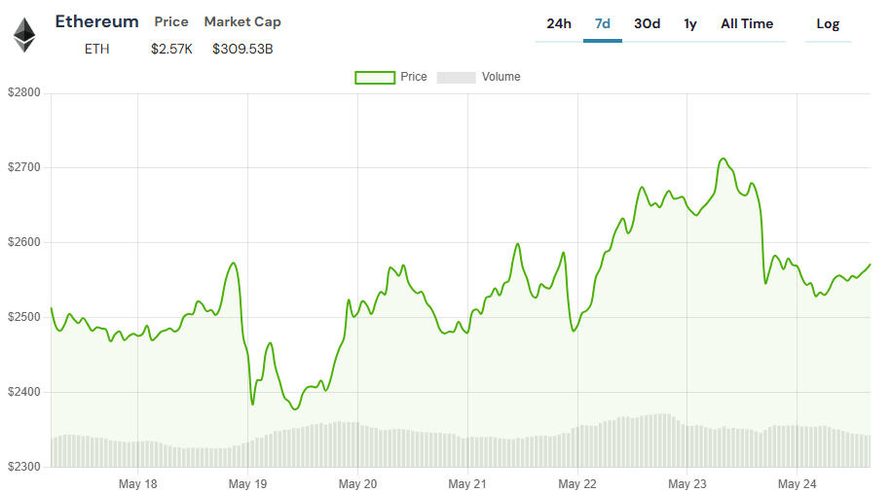Select the $309.53B market cap value
Viewport: 891px width, 493px height.
pyautogui.click(x=242, y=49)
